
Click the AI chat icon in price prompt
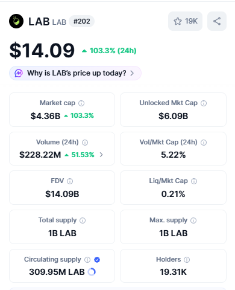click(19, 73)
